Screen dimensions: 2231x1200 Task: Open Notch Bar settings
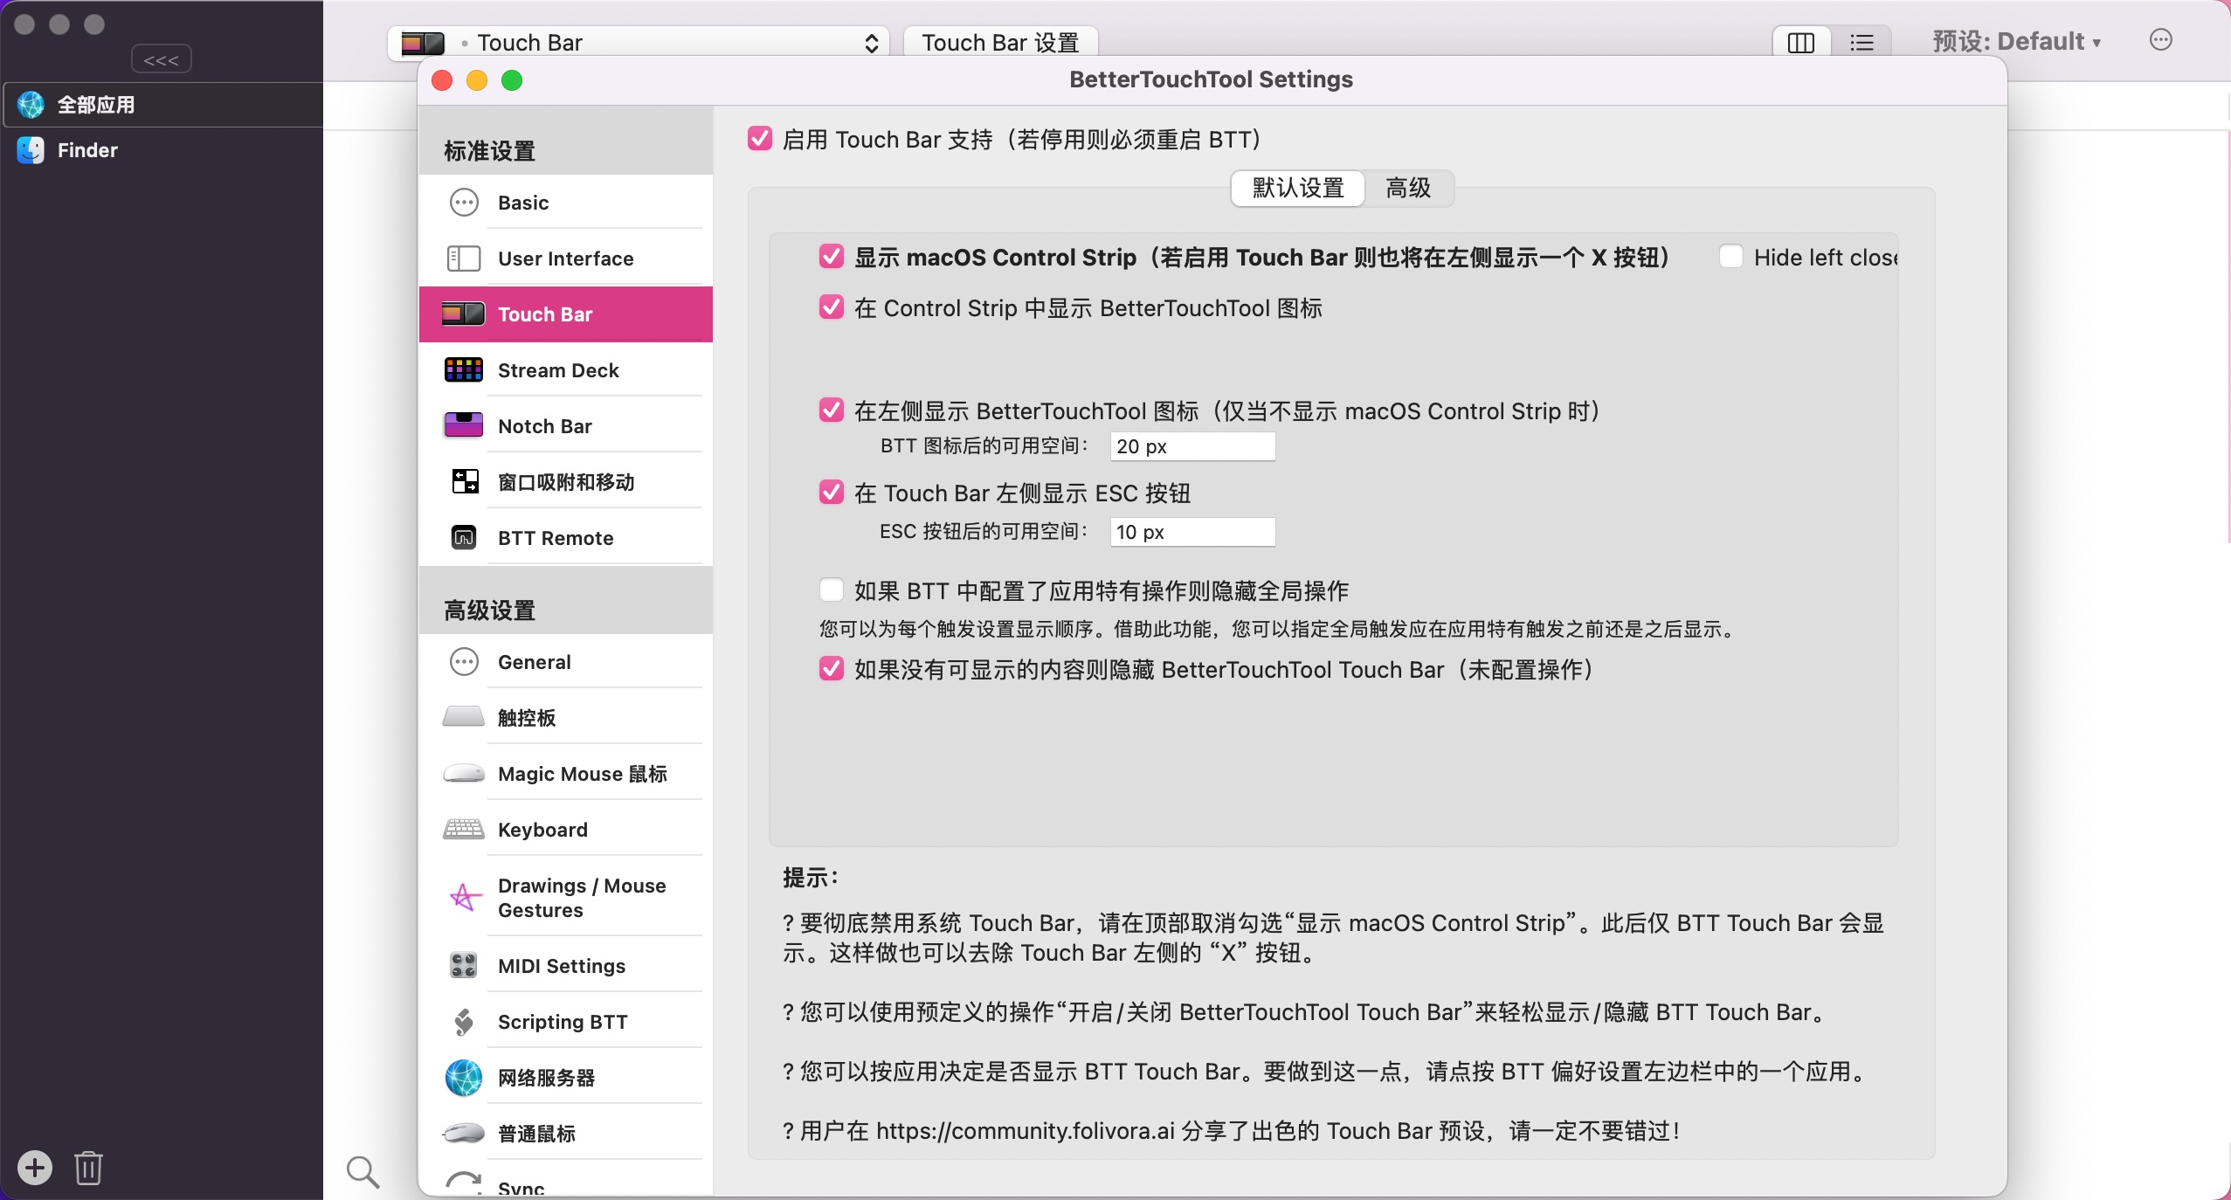tap(566, 426)
